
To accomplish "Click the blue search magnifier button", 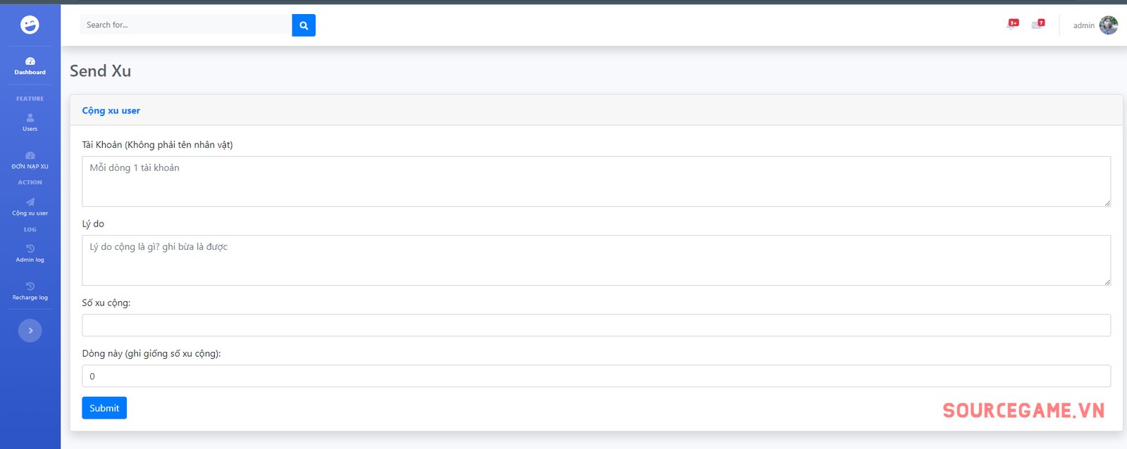I will click(x=304, y=25).
